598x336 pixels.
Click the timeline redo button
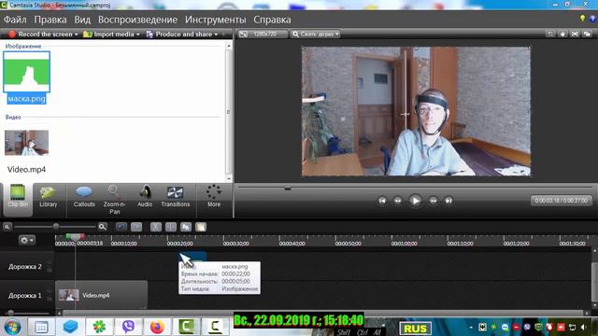136,227
